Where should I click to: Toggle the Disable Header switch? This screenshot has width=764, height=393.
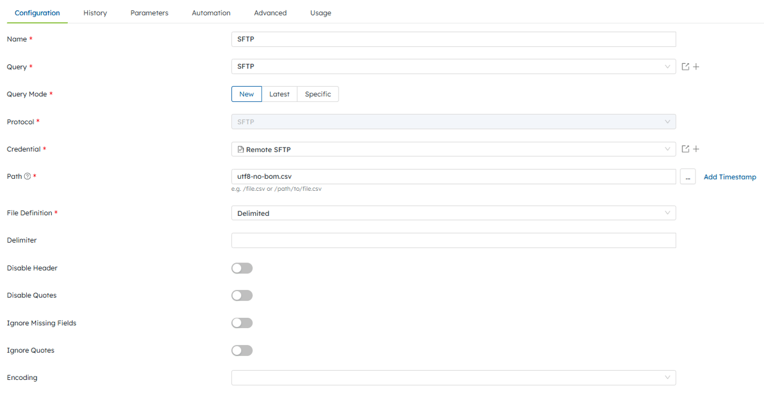(x=242, y=268)
